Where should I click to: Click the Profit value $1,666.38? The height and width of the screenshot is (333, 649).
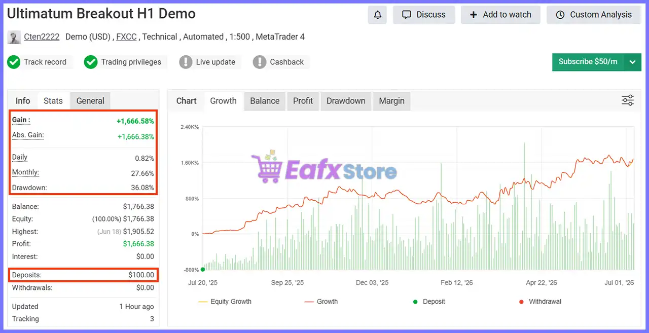[138, 244]
